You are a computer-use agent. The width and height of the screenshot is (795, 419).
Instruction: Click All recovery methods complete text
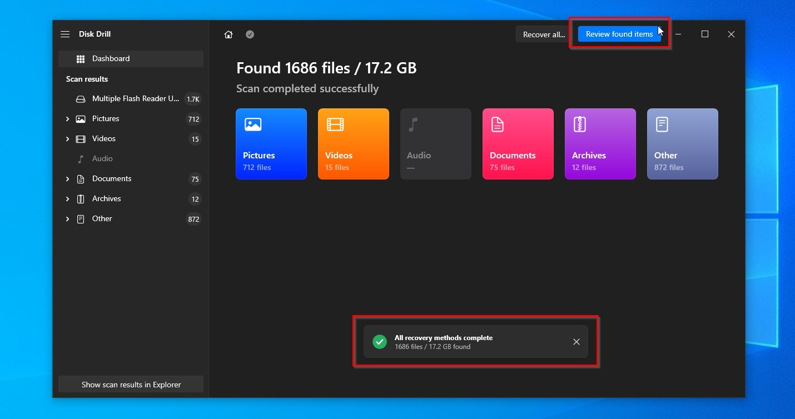[444, 338]
